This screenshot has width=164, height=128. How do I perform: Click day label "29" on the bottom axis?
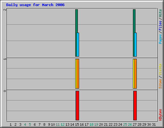tap(144, 124)
